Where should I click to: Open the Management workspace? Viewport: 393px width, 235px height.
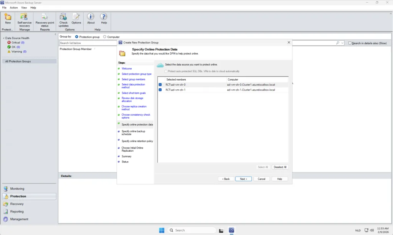pos(19,219)
